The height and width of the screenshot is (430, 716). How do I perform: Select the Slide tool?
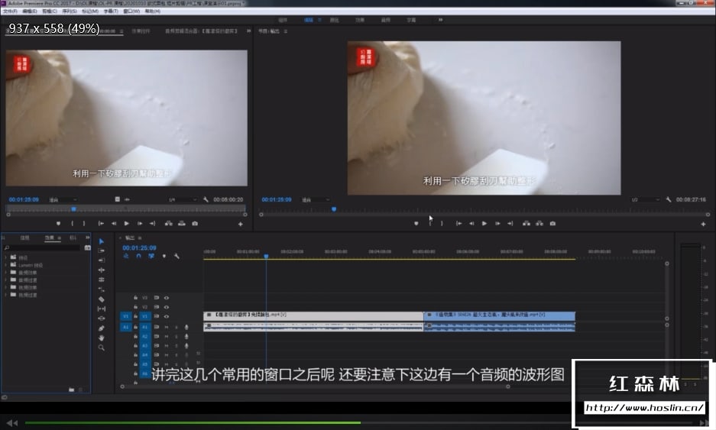click(102, 318)
